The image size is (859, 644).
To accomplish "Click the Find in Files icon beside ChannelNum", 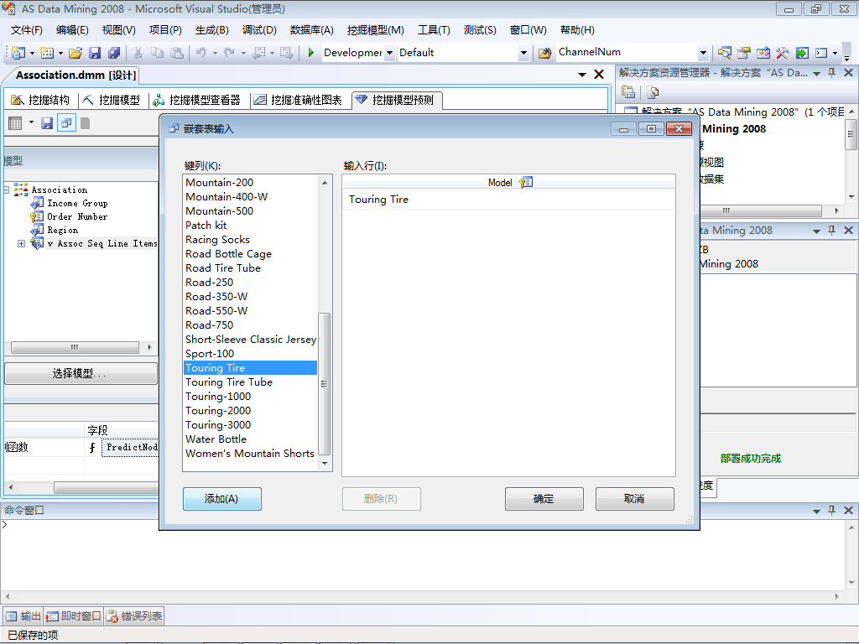I will 544,53.
